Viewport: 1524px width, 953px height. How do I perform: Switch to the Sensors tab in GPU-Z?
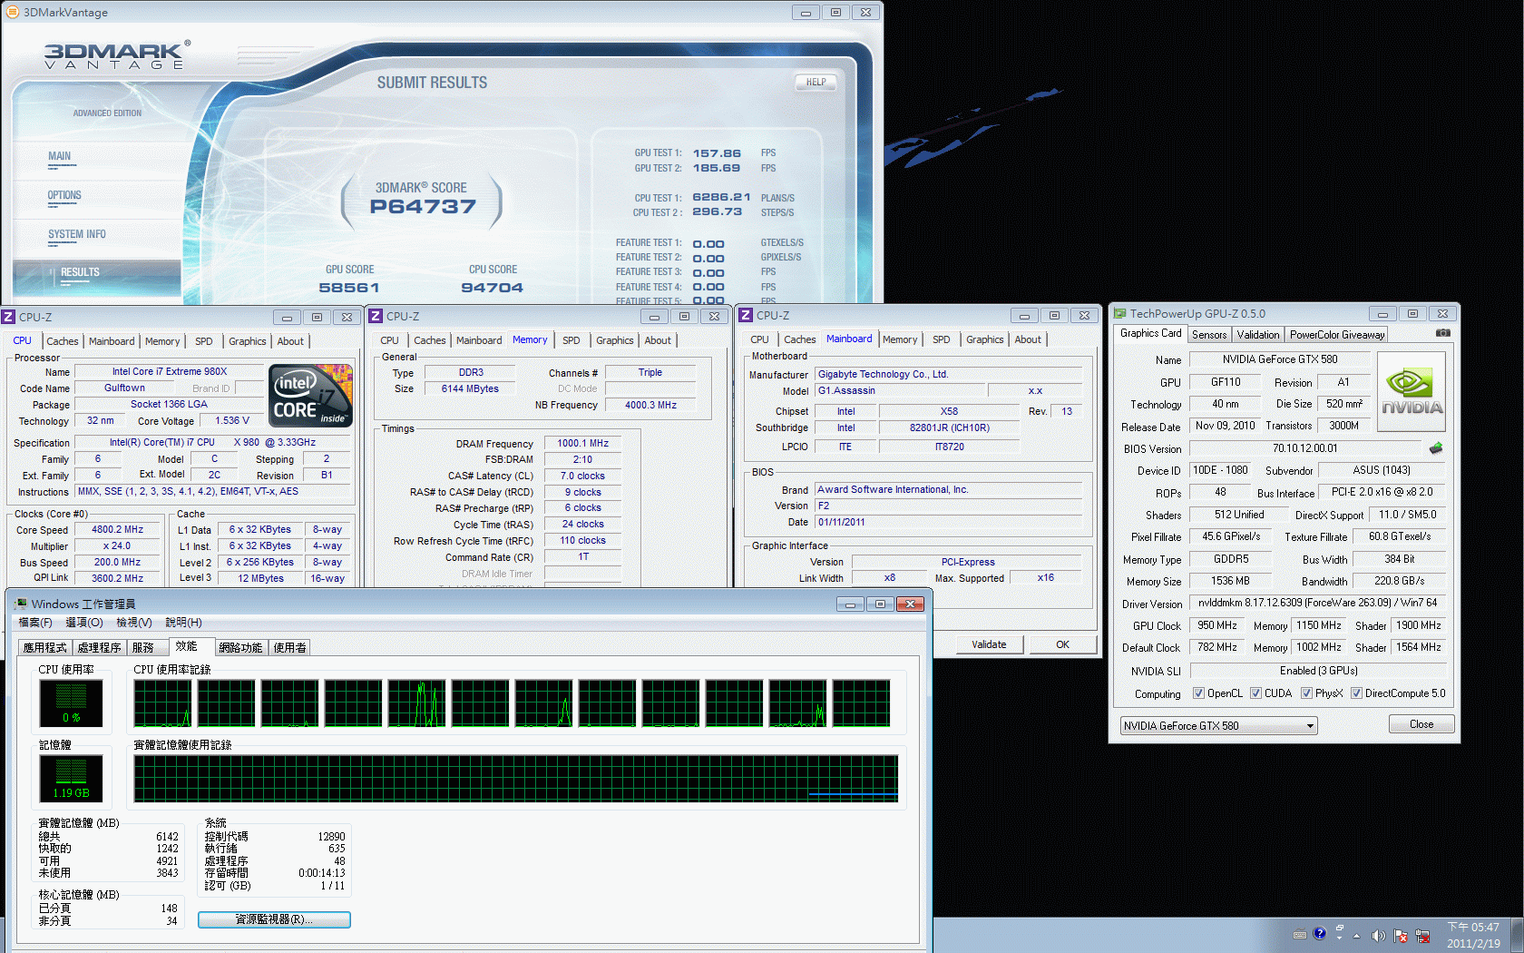click(1209, 335)
